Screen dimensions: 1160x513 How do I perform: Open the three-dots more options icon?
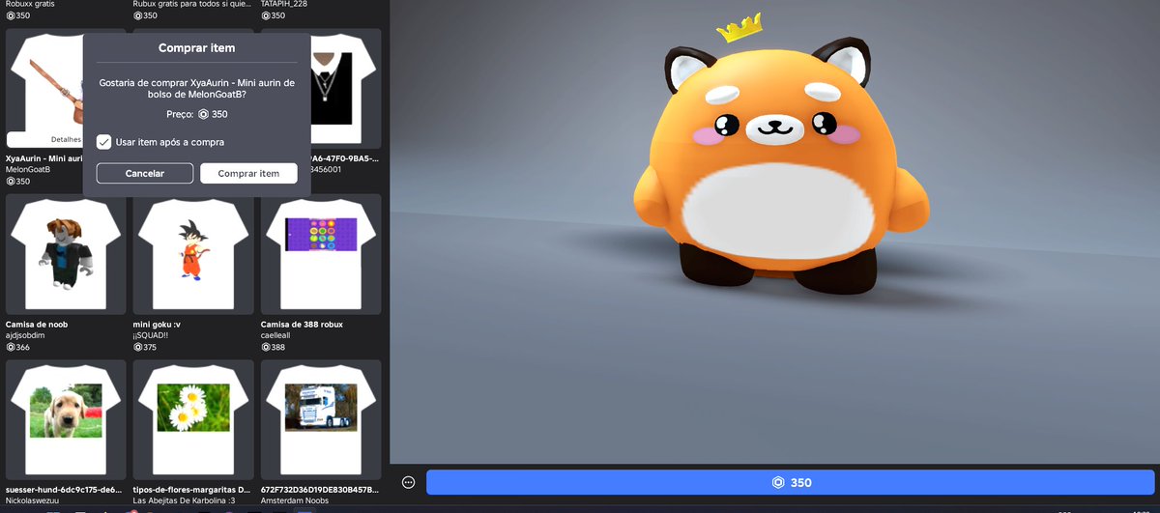(x=408, y=482)
